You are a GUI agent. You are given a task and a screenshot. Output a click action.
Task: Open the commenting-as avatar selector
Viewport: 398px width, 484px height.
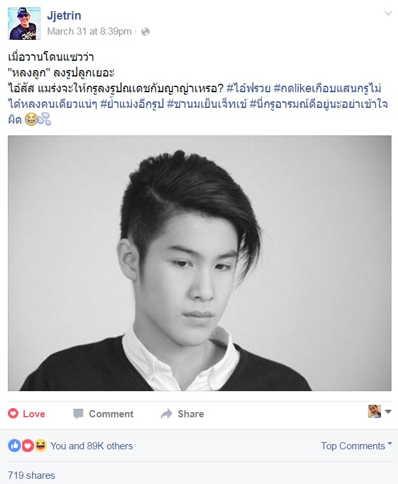coord(380,411)
